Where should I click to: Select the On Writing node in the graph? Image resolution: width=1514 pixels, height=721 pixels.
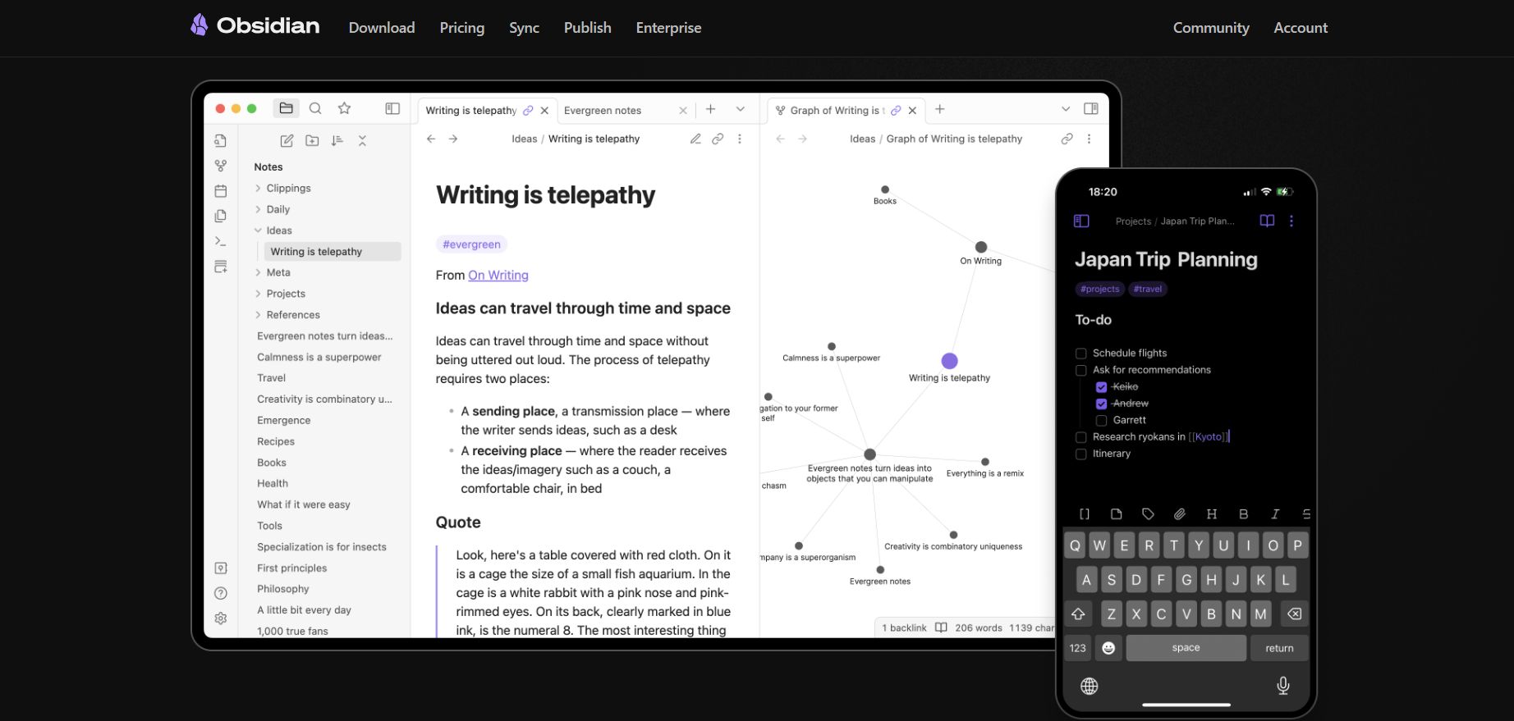(x=981, y=247)
